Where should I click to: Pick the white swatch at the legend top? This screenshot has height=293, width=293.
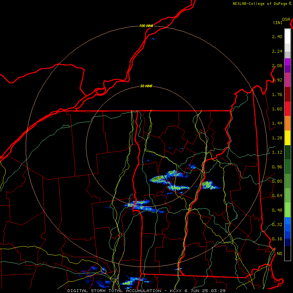coord(287,36)
